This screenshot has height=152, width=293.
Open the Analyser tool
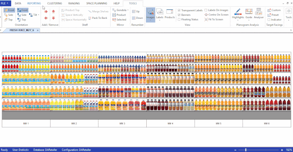tap(259, 13)
